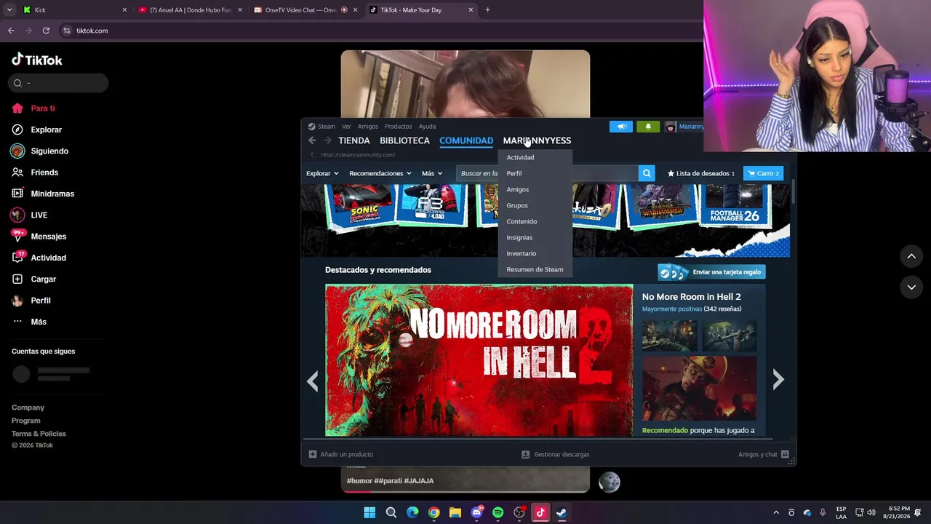Viewport: 931px width, 524px height.
Task: Select Inventario from Steam profile dropdown
Action: pos(535,253)
